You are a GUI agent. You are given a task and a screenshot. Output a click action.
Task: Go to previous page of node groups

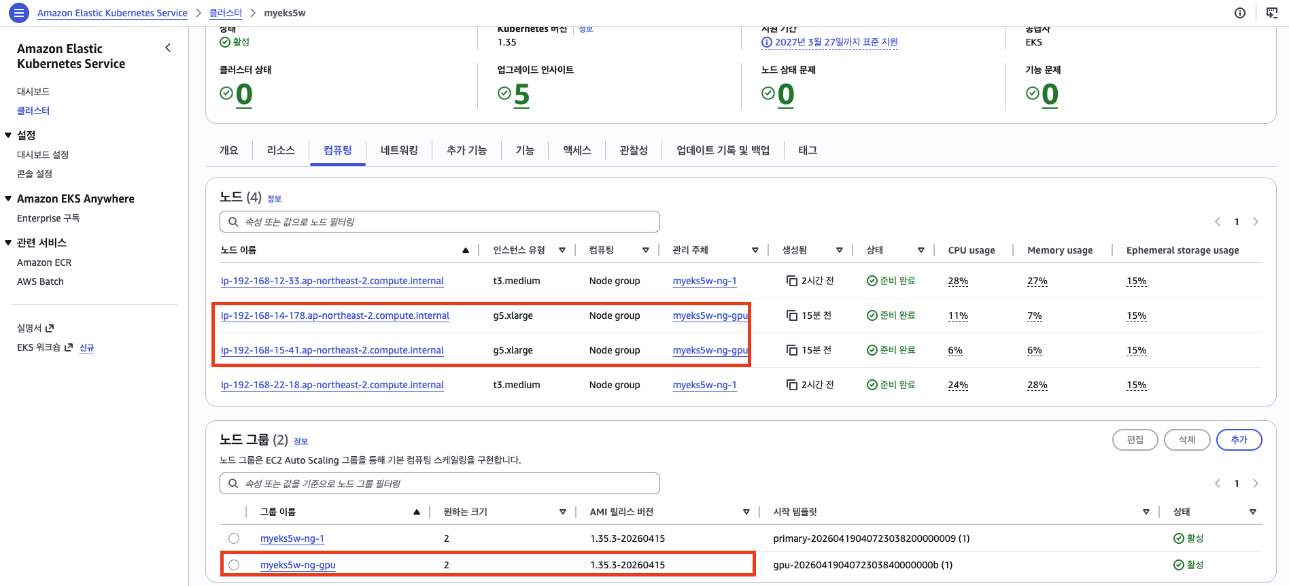pos(1218,483)
